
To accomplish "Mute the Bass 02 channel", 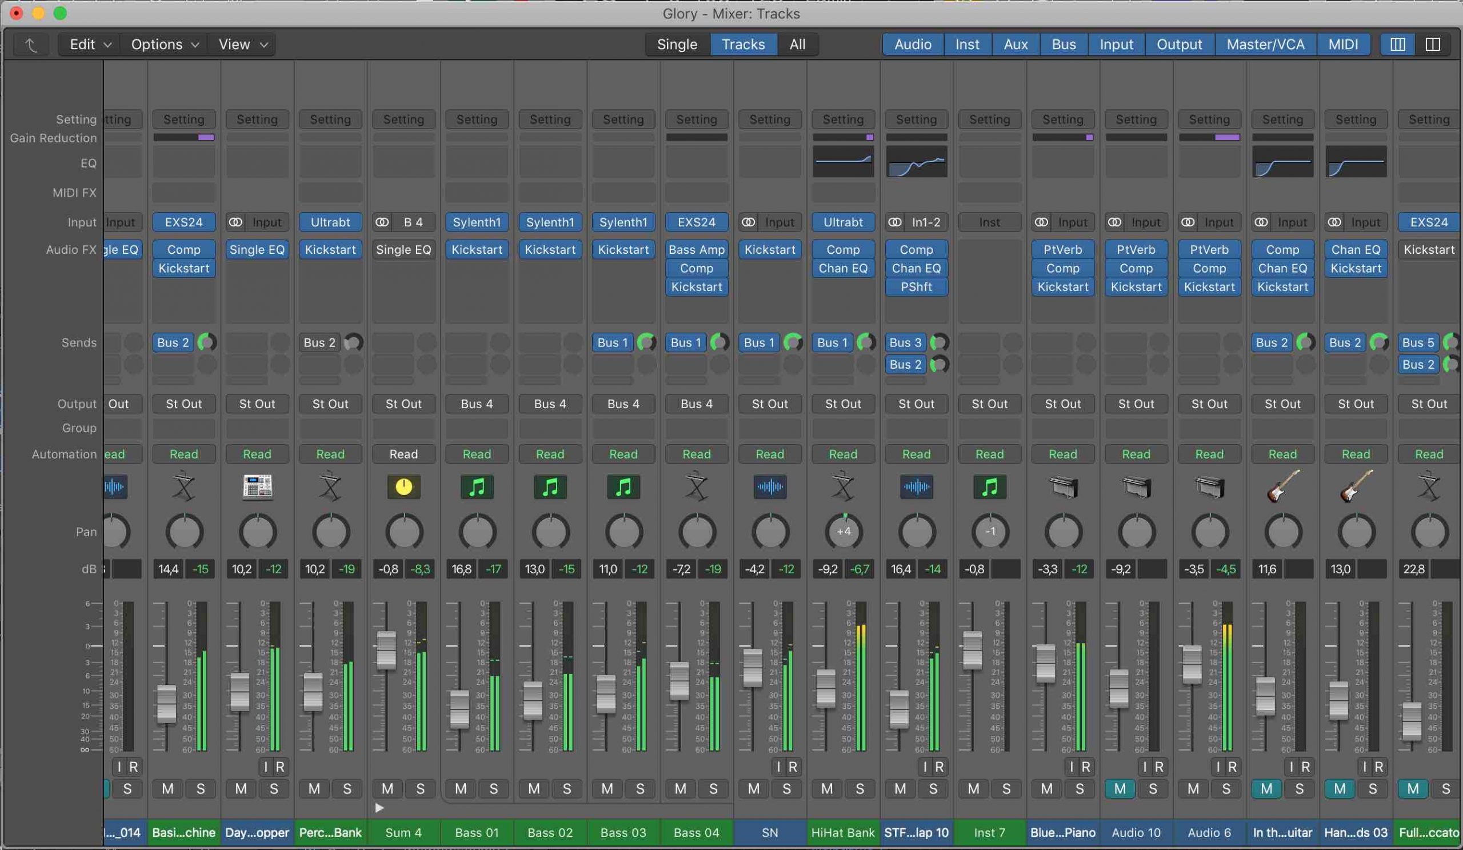I will 534,788.
